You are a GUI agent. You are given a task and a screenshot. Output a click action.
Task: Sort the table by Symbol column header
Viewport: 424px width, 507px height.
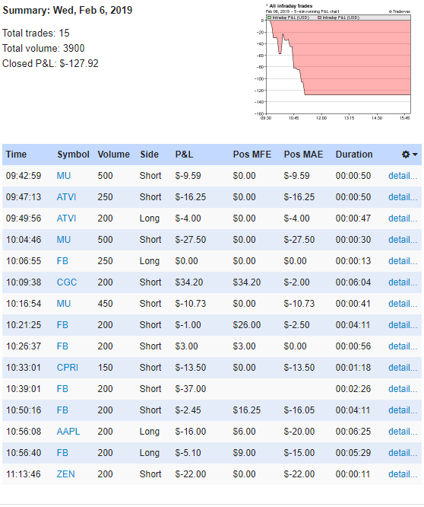pos(73,155)
